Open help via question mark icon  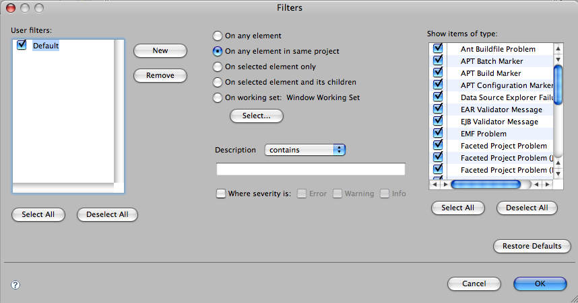pos(15,285)
